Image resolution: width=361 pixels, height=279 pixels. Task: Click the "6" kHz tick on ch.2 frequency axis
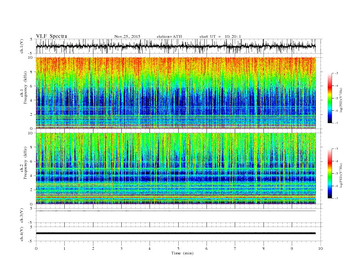click(32, 161)
